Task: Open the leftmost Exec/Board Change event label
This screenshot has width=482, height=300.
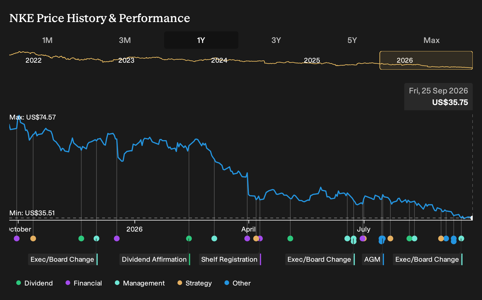Action: click(x=63, y=259)
